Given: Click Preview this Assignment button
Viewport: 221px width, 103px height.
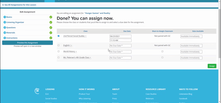Looking at the screenshot, I should [27, 43].
